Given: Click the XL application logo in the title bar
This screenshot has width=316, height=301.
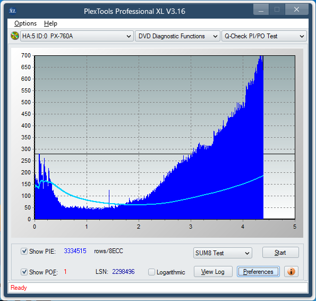Looking at the screenshot, I should point(13,11).
